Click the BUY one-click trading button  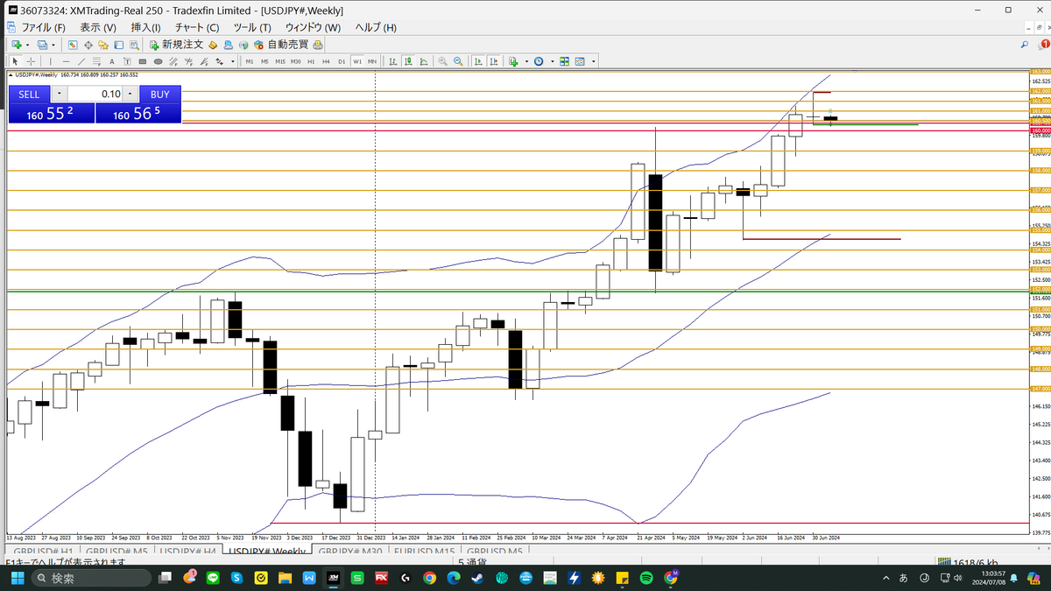click(159, 94)
